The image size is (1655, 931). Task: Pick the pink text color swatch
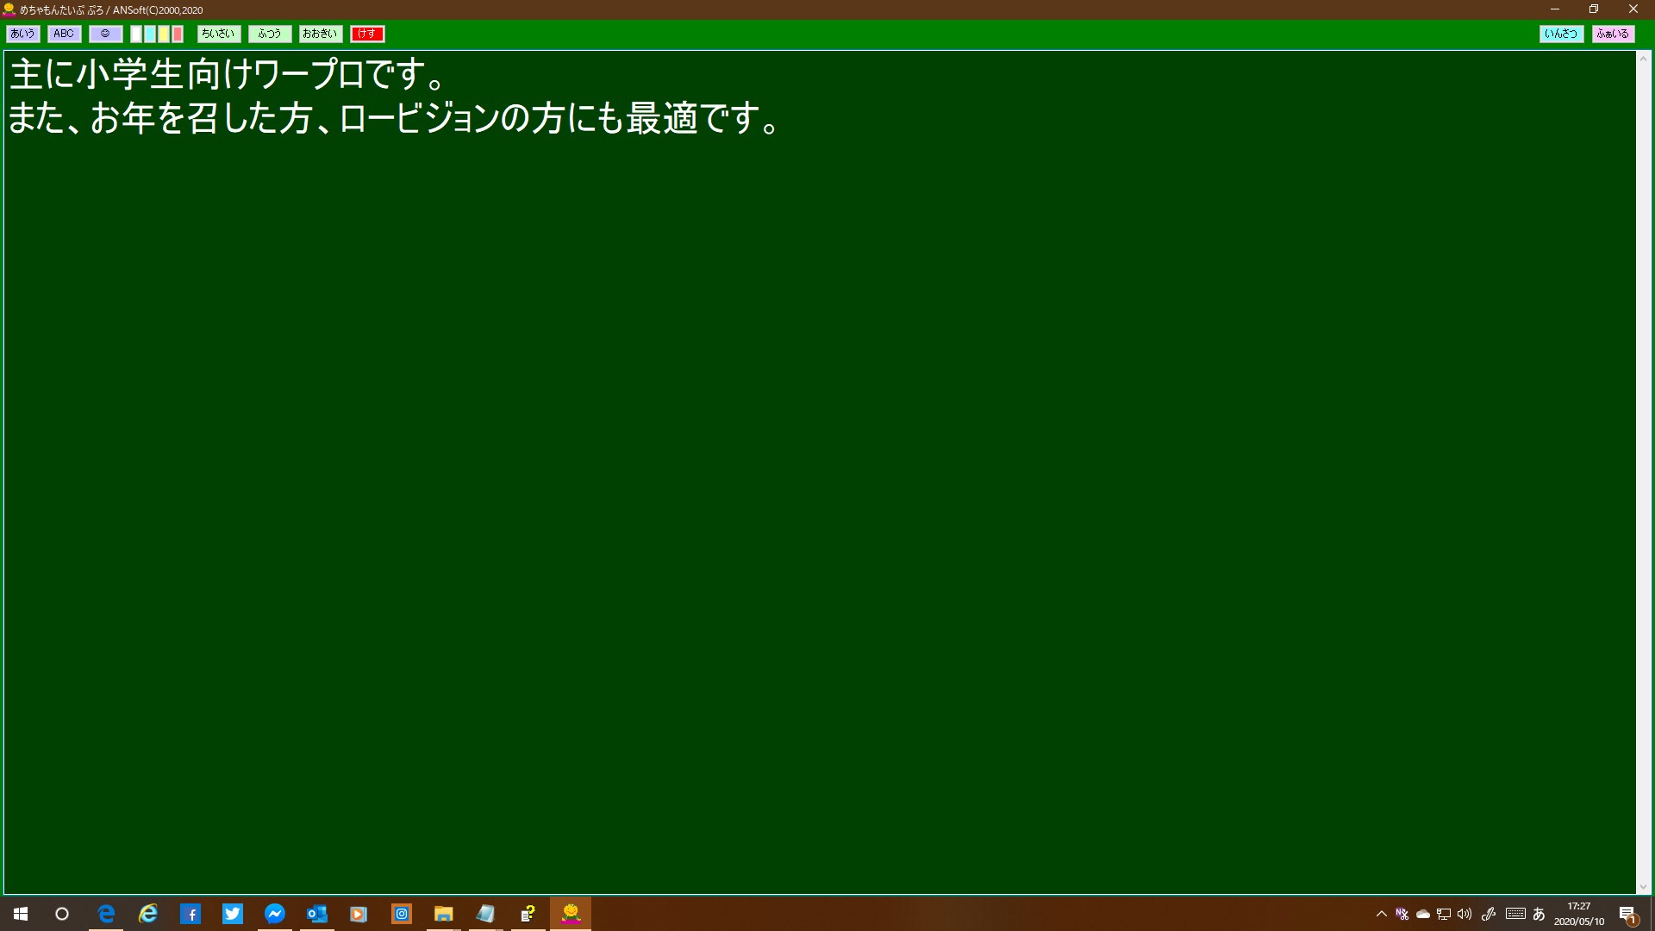pos(178,34)
